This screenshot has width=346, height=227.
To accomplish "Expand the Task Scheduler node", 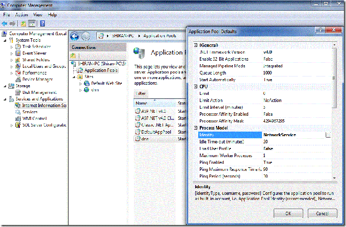I will click(x=12, y=47).
